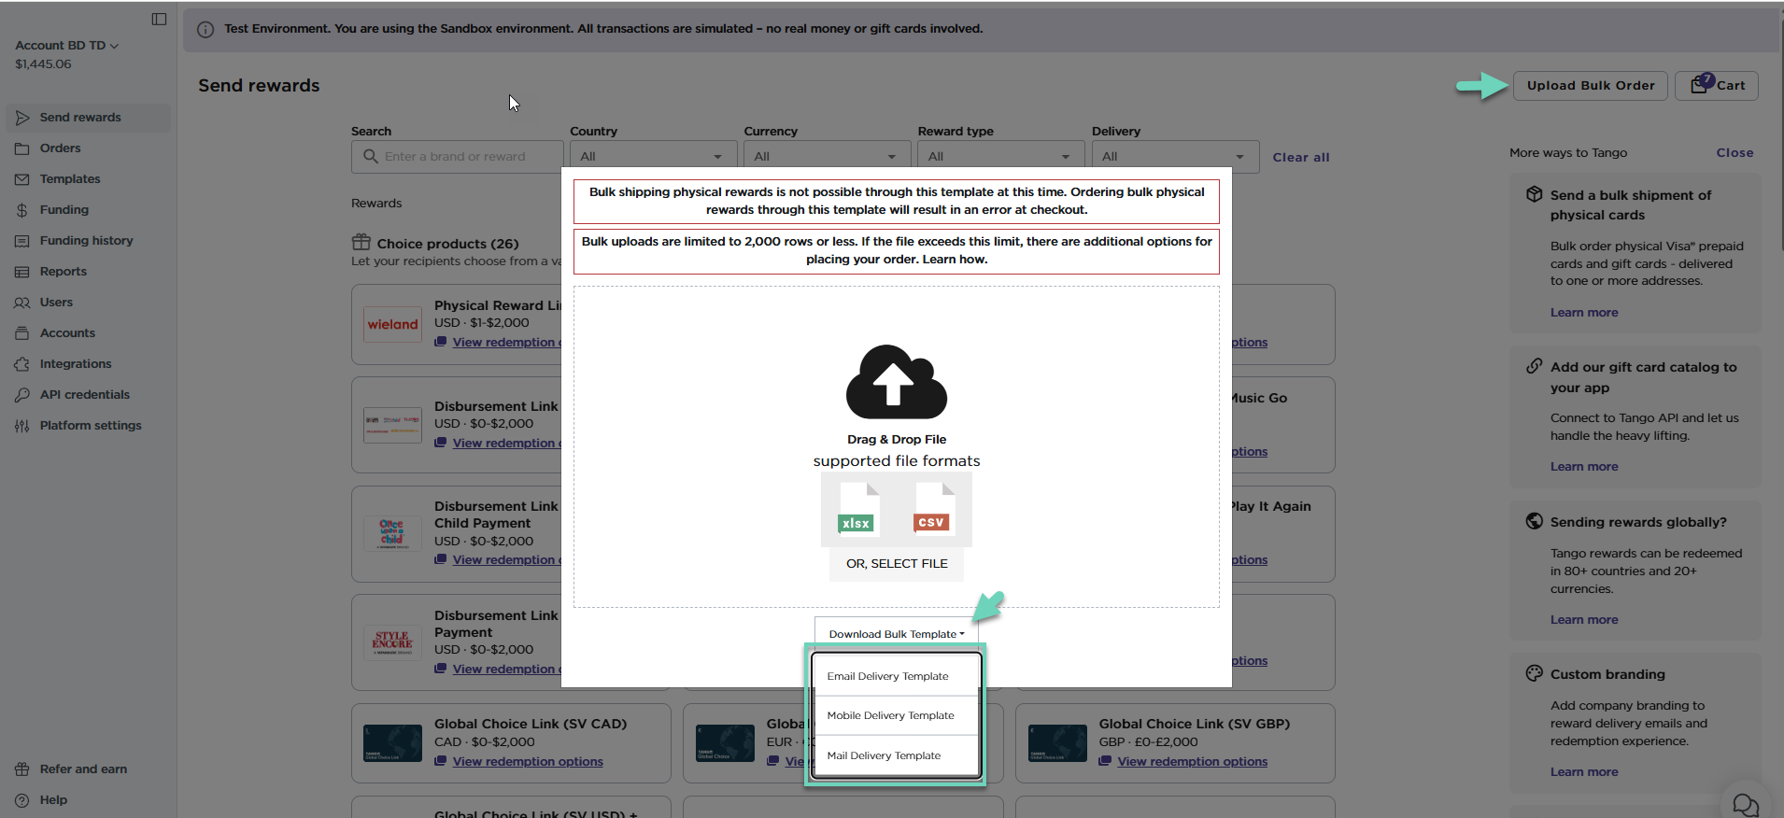Click the Upload Bulk Order button
The width and height of the screenshot is (1784, 818).
coord(1590,85)
